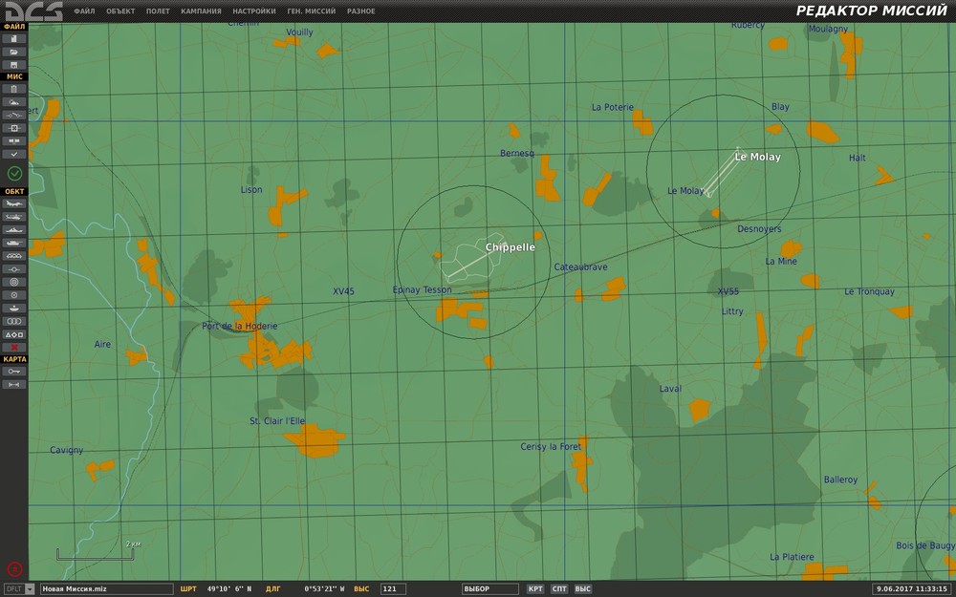This screenshot has width=956, height=597.
Task: Select the distance ruler measurement tool
Action: point(14,384)
